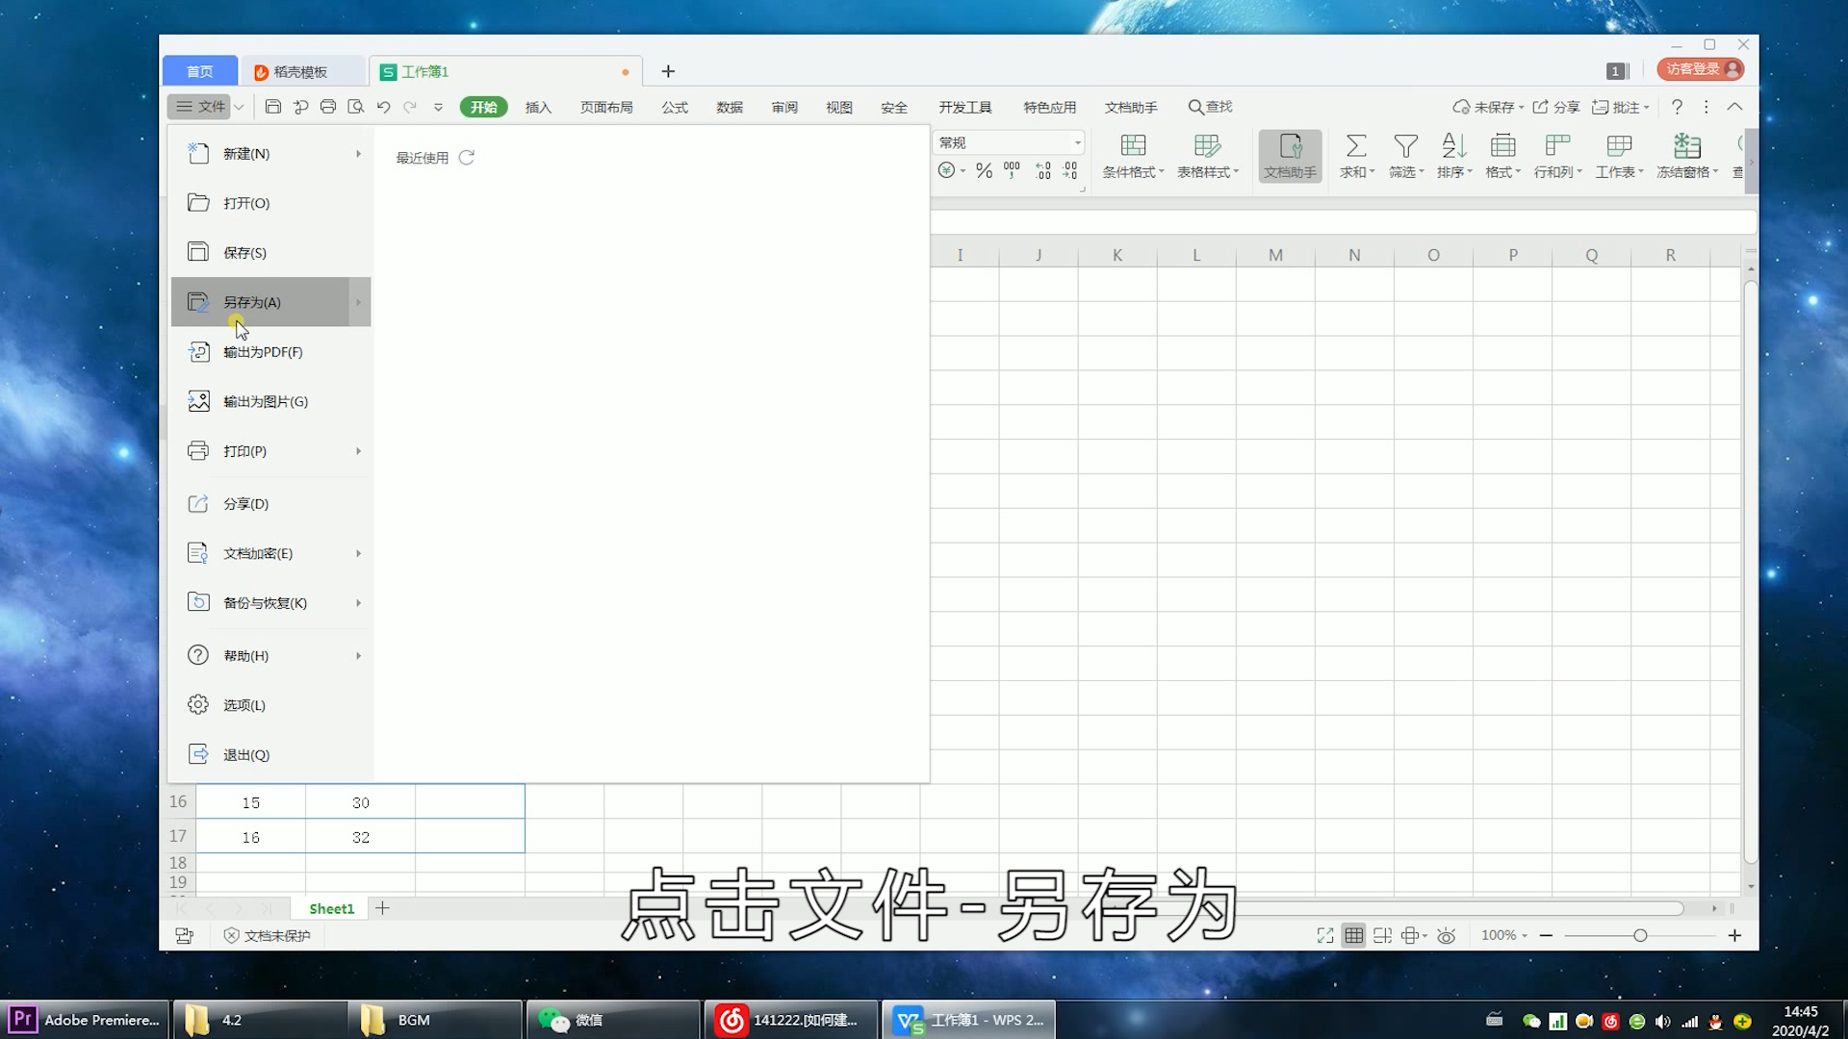Click the Share (分享) button top right
Viewport: 1848px width, 1039px height.
coord(1555,107)
